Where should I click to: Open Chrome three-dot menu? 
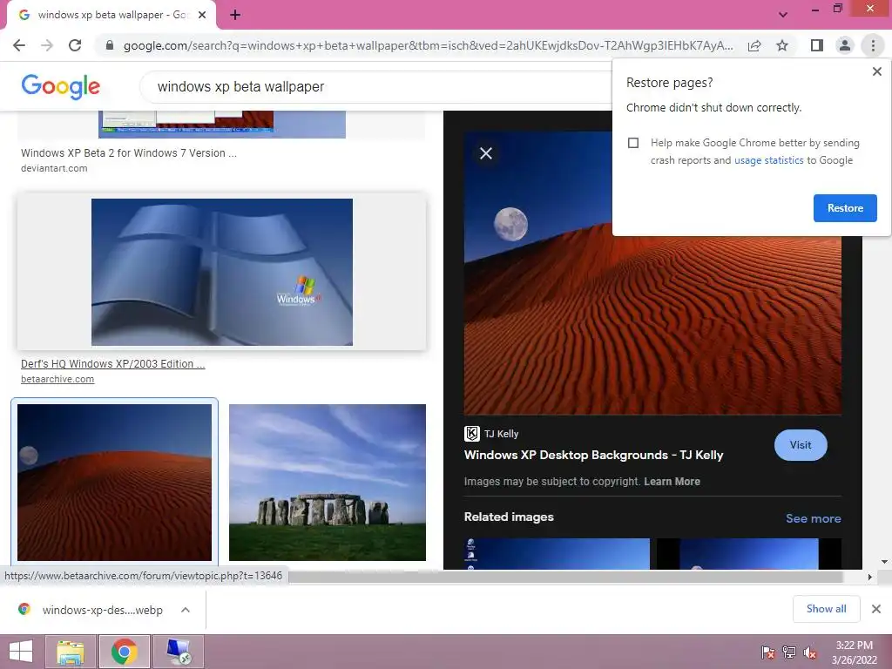873,45
